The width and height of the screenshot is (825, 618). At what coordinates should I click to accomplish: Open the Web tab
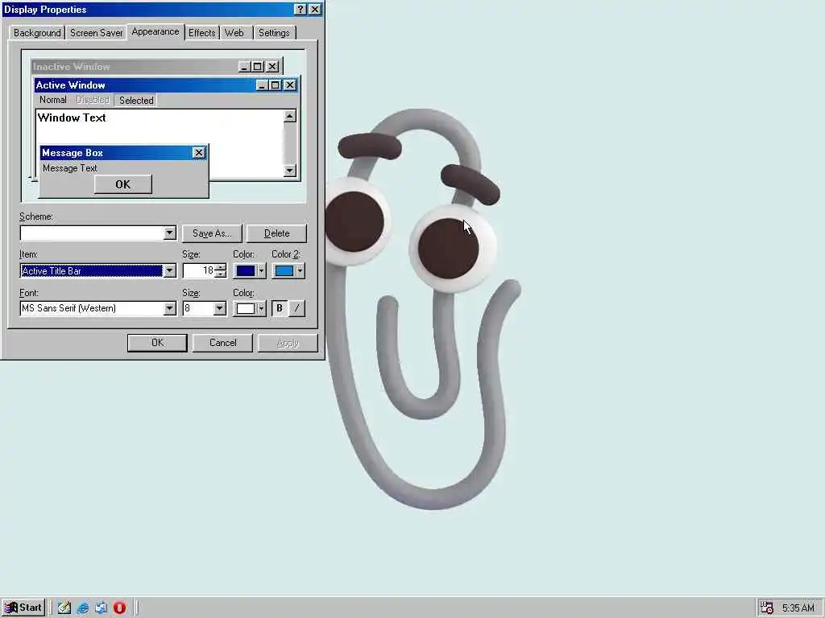(x=234, y=32)
